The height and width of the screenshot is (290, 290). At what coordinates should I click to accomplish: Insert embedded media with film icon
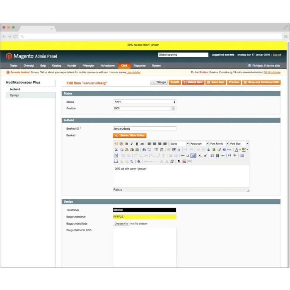coord(217,155)
